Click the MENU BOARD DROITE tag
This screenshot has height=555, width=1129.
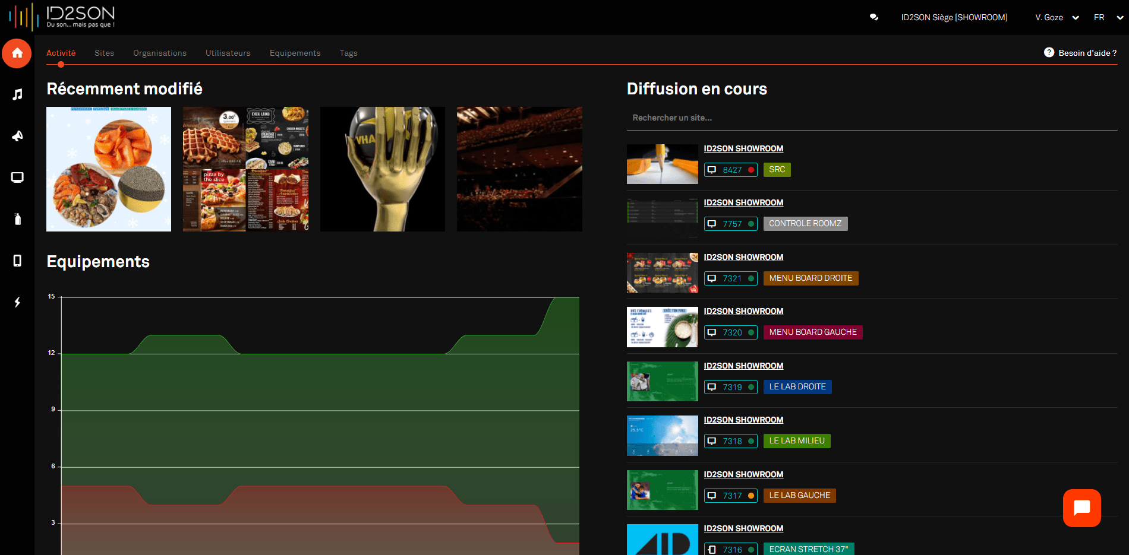811,278
